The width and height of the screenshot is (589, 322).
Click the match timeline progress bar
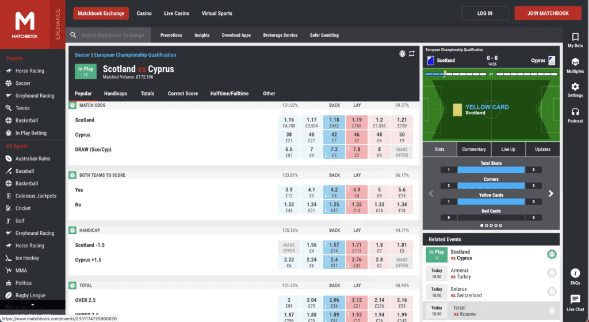[x=491, y=74]
